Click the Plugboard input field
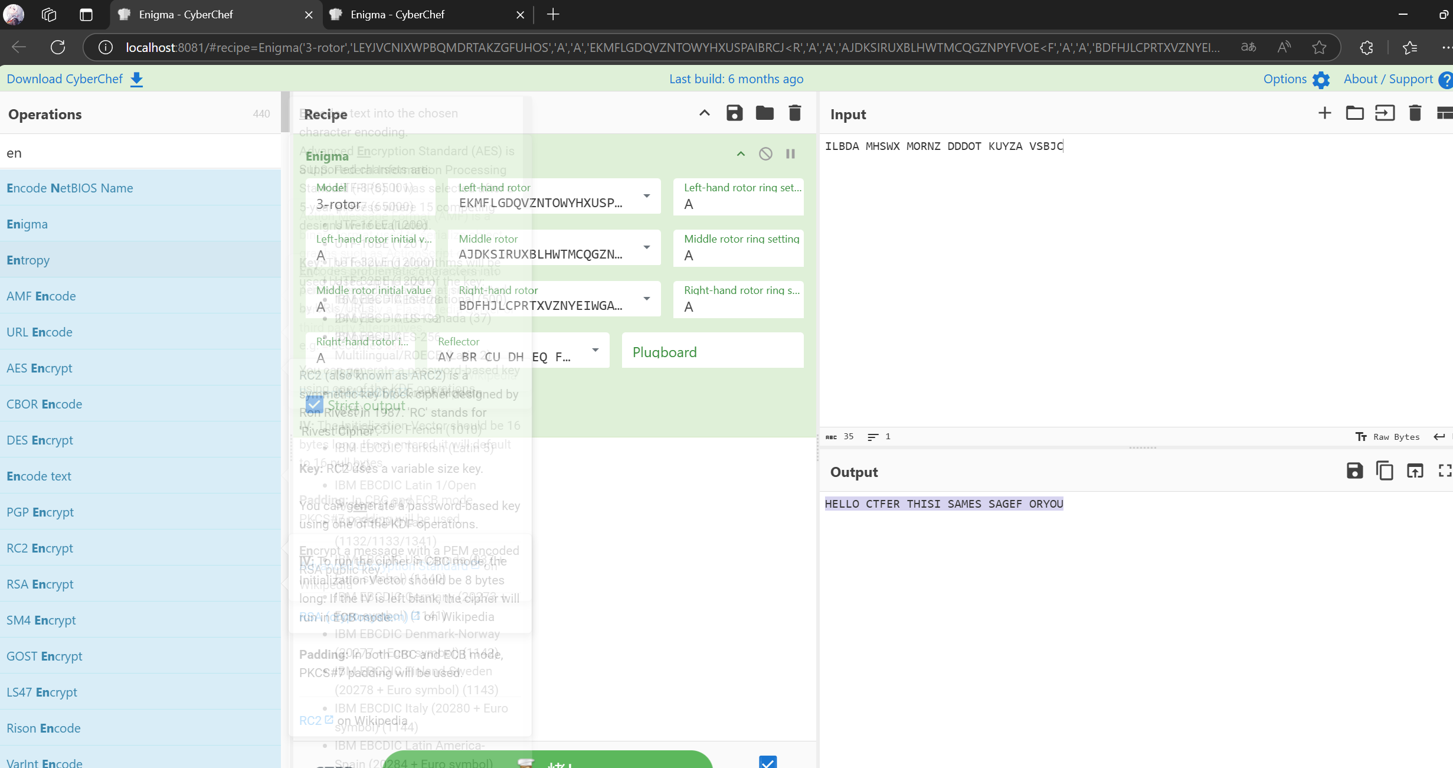 [712, 351]
